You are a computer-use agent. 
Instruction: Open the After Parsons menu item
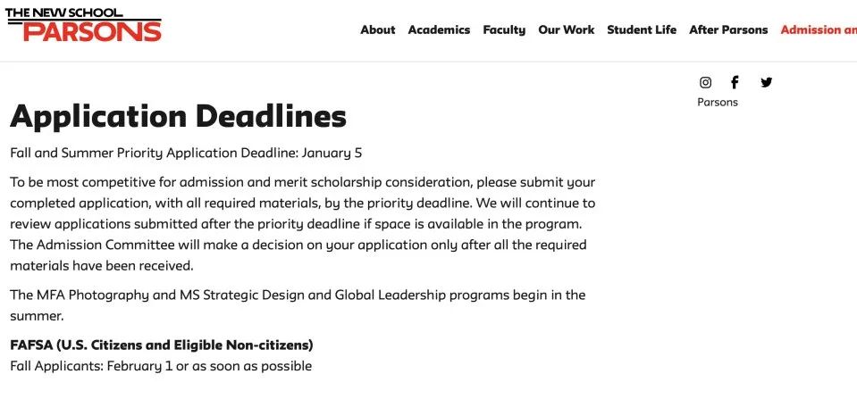pyautogui.click(x=728, y=29)
